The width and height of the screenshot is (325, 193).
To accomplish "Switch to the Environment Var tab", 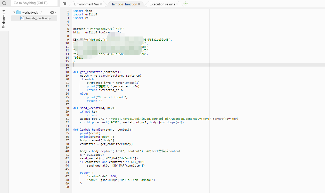I will pyautogui.click(x=86, y=4).
